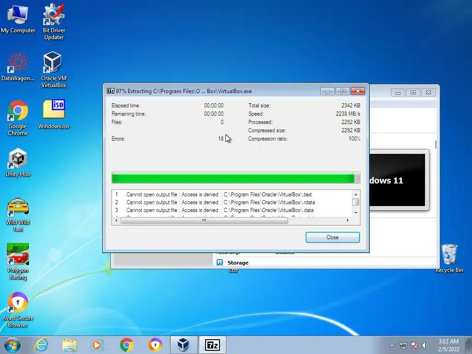
Task: Switch to VirtualBox taskbar button
Action: pos(183,345)
